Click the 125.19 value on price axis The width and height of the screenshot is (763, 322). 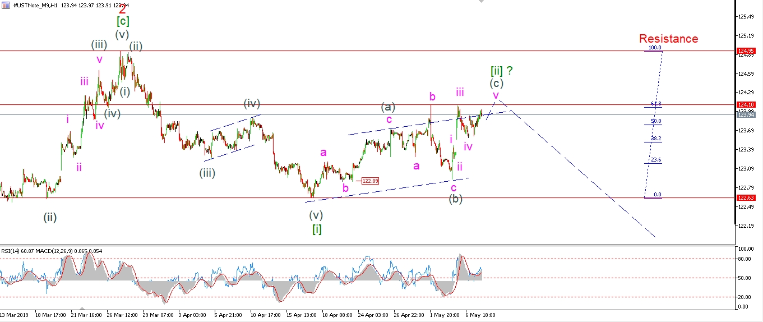pos(747,35)
